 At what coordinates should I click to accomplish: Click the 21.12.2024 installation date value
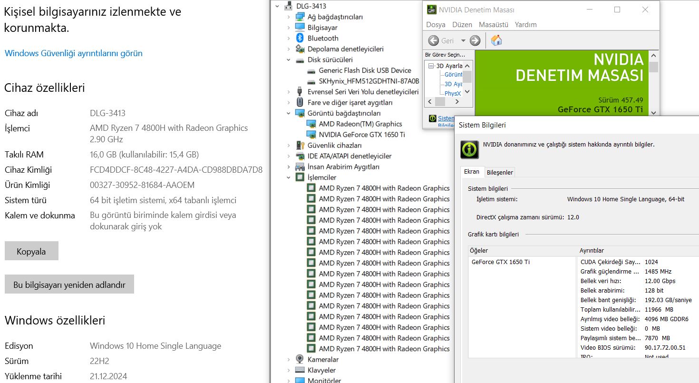tap(108, 376)
